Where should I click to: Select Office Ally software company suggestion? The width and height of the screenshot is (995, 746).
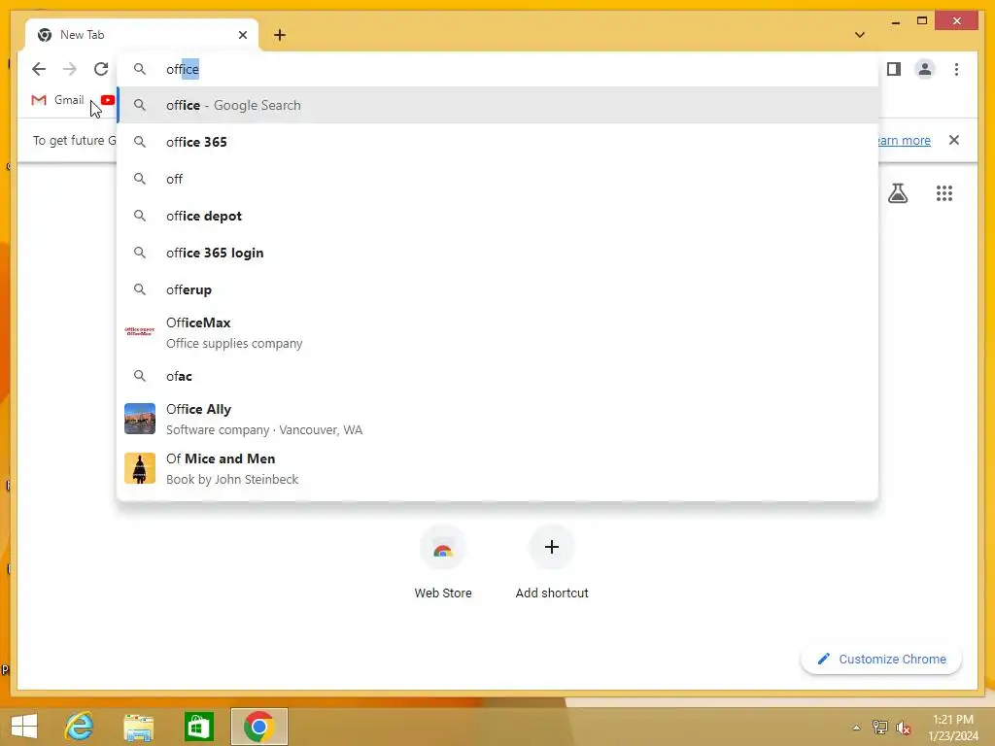tap(497, 419)
